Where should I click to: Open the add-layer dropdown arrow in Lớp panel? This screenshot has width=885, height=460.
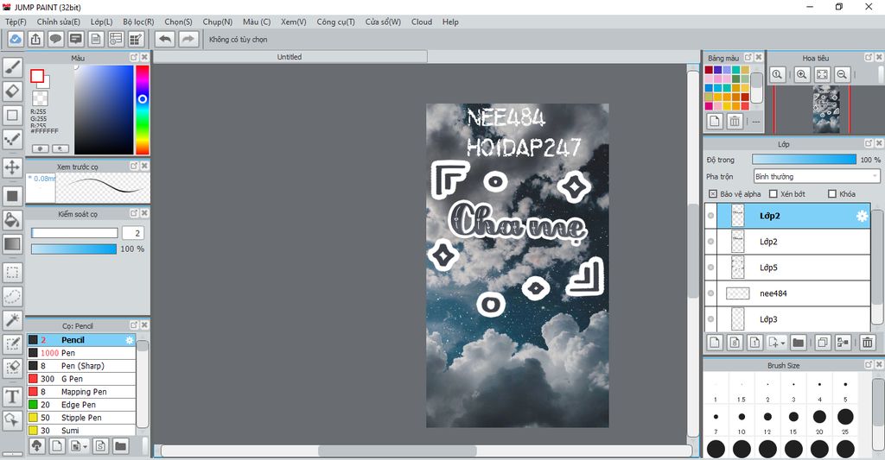[x=783, y=343]
